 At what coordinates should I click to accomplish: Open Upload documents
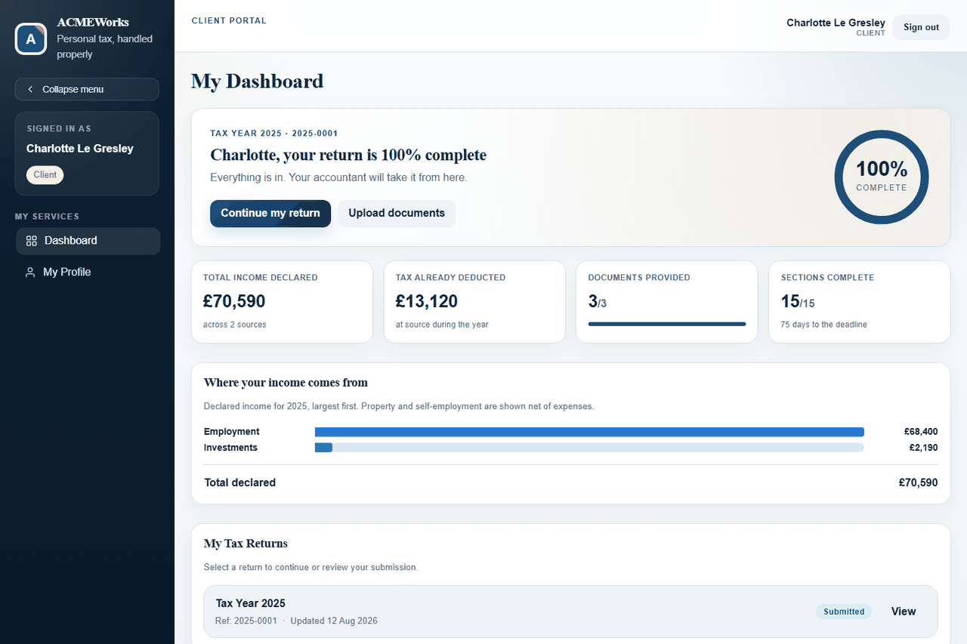click(x=397, y=213)
